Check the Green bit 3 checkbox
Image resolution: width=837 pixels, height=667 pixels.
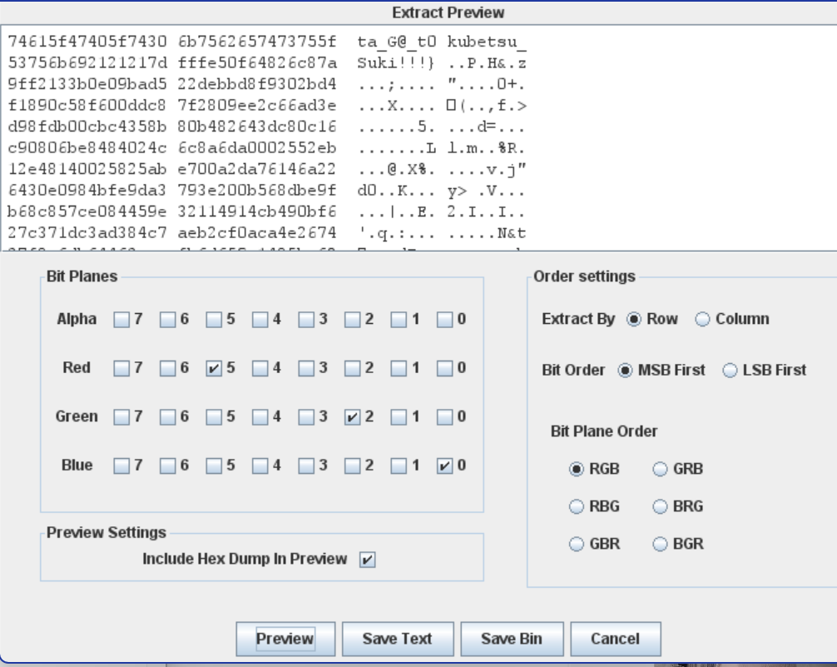tap(306, 417)
